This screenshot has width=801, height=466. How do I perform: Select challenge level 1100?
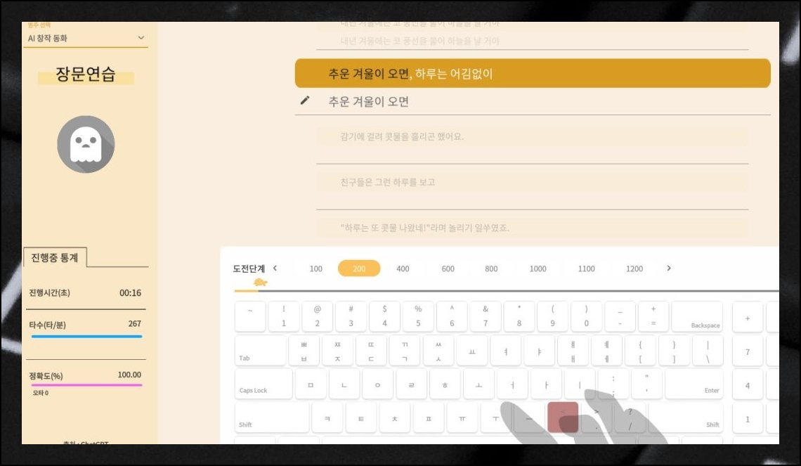(587, 268)
